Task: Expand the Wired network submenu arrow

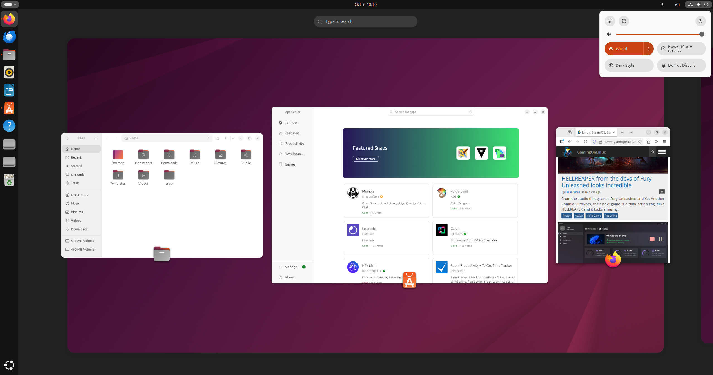Action: coord(649,49)
